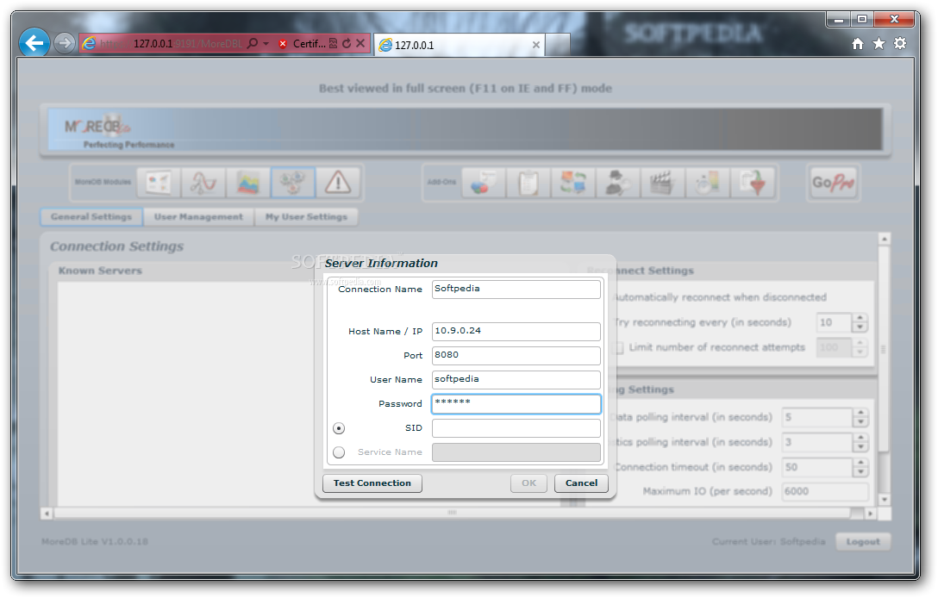Click the Logout button
Screen dimensions: 938x598
[863, 542]
